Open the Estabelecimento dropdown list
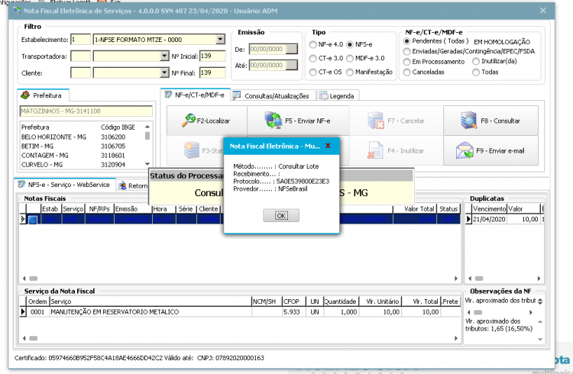This screenshot has width=573, height=374. pos(220,39)
